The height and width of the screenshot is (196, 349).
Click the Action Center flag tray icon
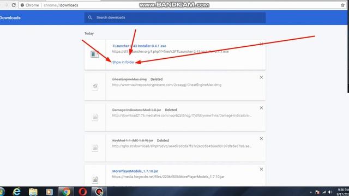[x=317, y=192]
